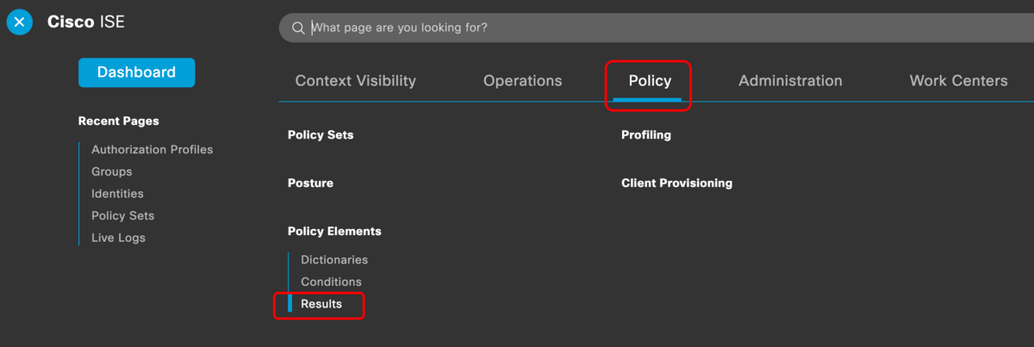This screenshot has height=347, width=1034.
Task: Switch to Operations tab
Action: pyautogui.click(x=522, y=81)
